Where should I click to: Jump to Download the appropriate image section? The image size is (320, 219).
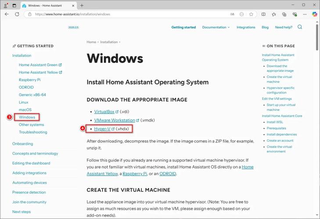(280, 68)
